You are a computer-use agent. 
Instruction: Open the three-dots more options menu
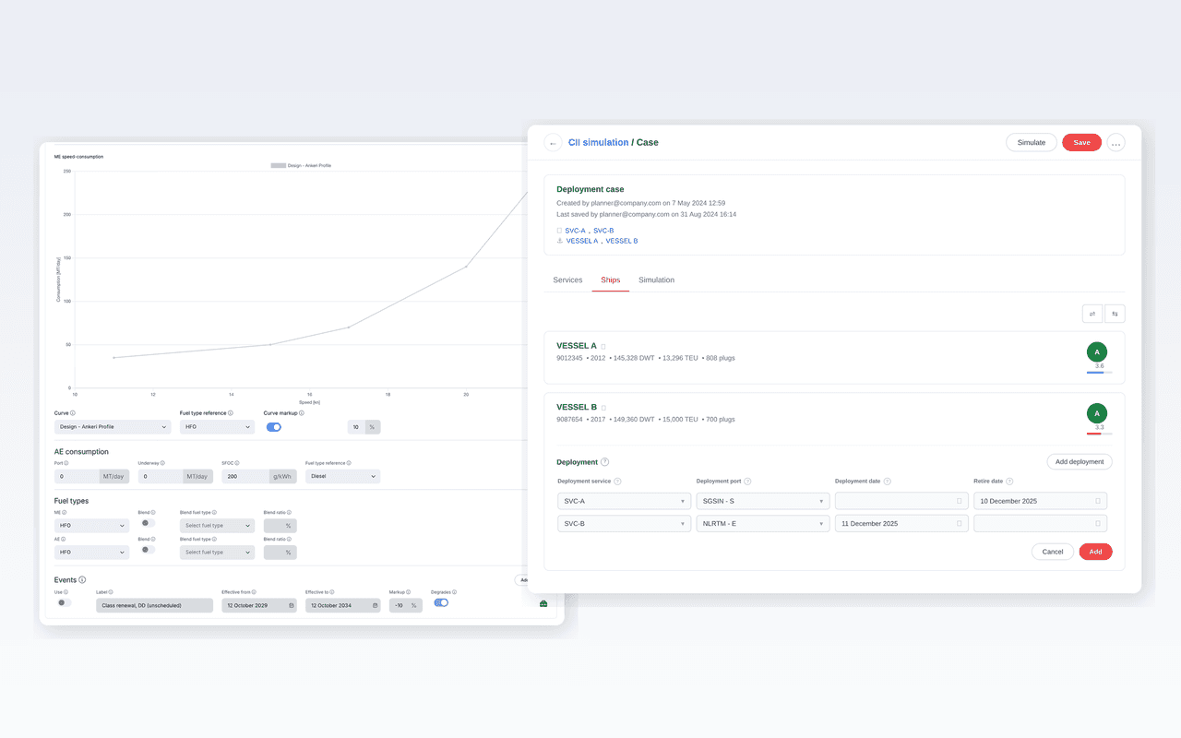point(1115,143)
